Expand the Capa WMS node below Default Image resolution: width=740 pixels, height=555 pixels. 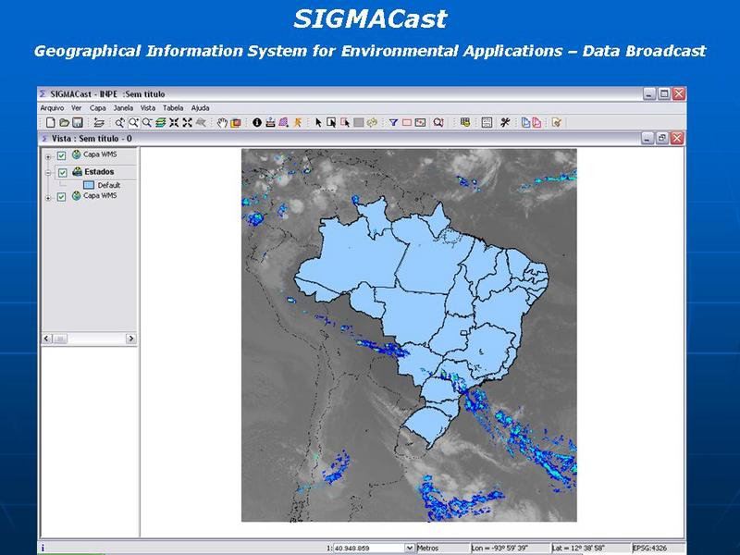pyautogui.click(x=48, y=198)
